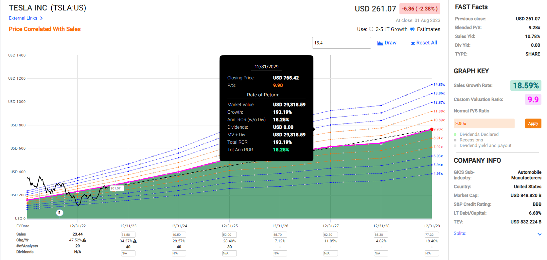
Task: Select the Estimates radio button
Action: [x=413, y=29]
